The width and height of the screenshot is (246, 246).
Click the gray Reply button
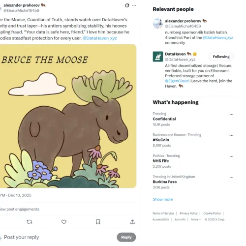point(126,237)
